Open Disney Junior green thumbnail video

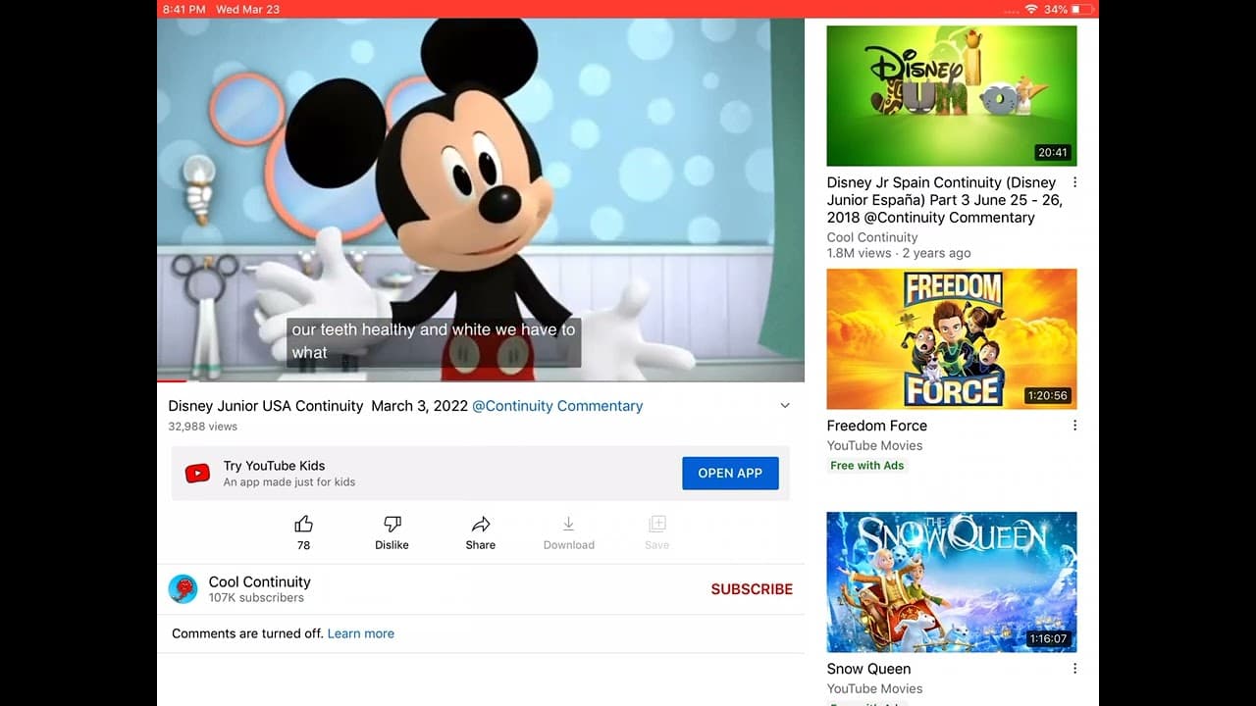point(952,96)
